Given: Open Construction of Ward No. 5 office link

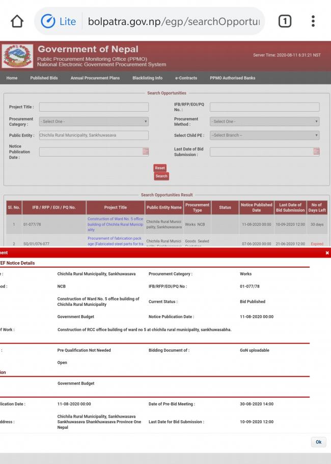Looking at the screenshot, I should point(115,224).
